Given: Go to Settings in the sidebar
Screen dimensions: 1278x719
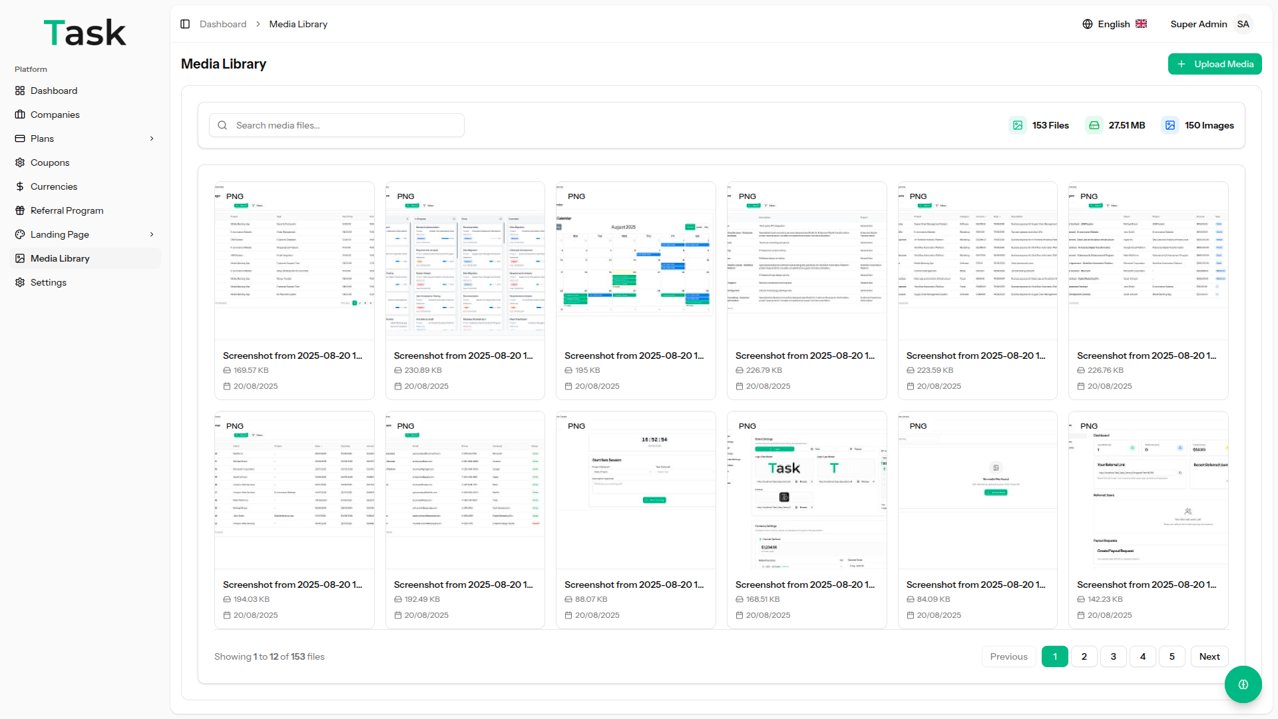Looking at the screenshot, I should (48, 282).
